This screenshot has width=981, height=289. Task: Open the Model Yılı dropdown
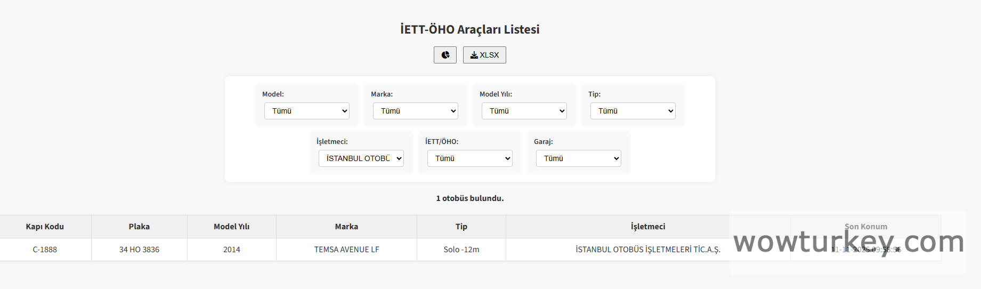click(524, 111)
